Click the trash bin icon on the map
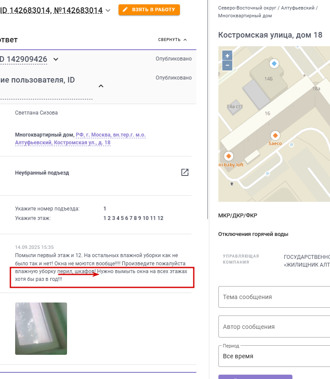The image size is (330, 379). (x=232, y=184)
